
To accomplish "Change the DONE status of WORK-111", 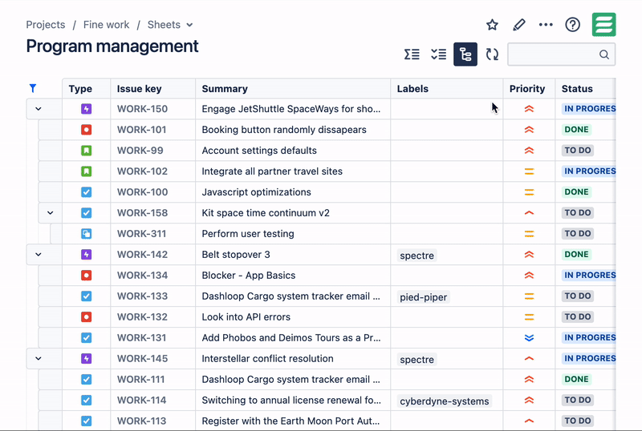I will (x=576, y=379).
